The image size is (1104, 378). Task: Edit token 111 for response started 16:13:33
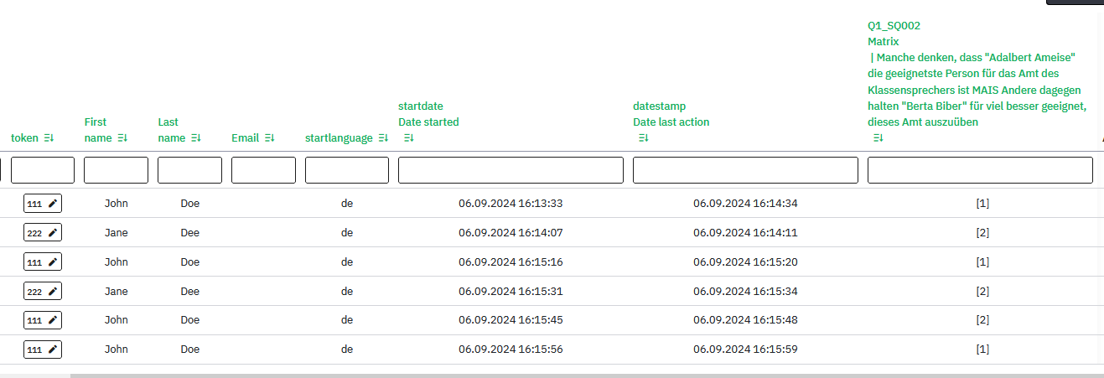(x=54, y=204)
